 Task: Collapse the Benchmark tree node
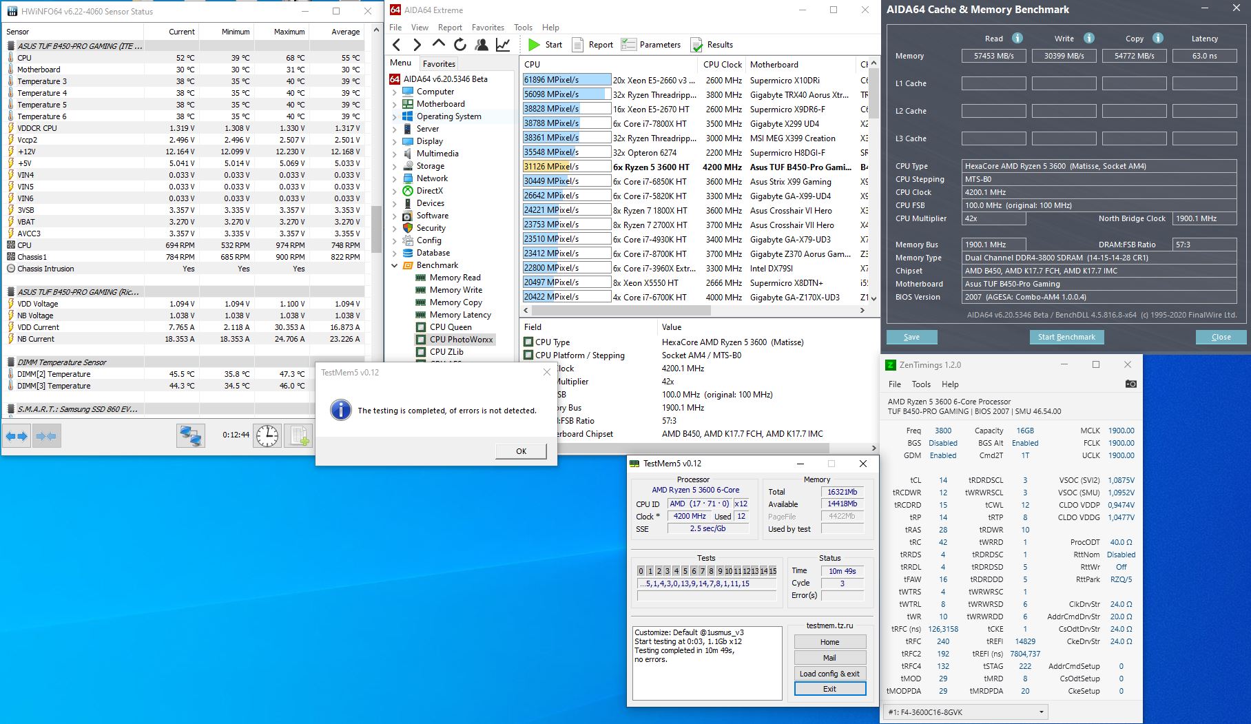[x=395, y=265]
